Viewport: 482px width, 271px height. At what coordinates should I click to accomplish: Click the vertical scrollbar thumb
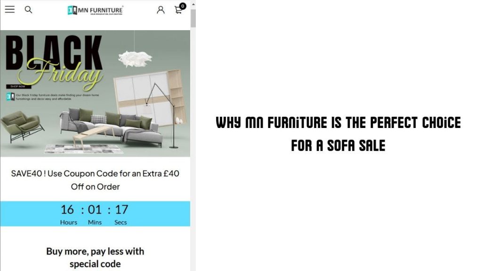pos(193,18)
